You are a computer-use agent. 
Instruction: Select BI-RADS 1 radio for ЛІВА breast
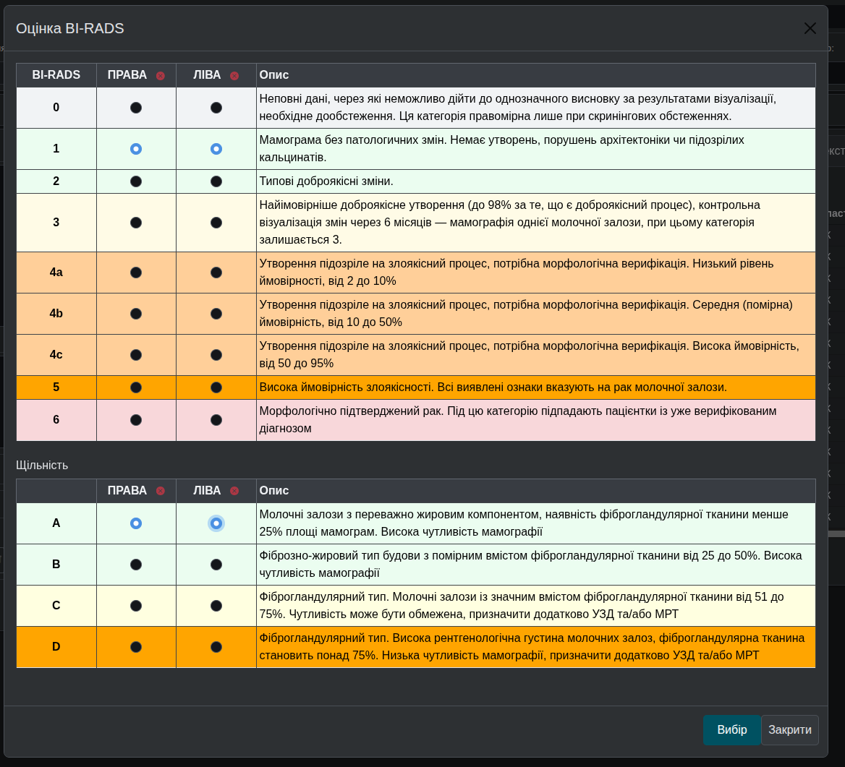pos(216,149)
